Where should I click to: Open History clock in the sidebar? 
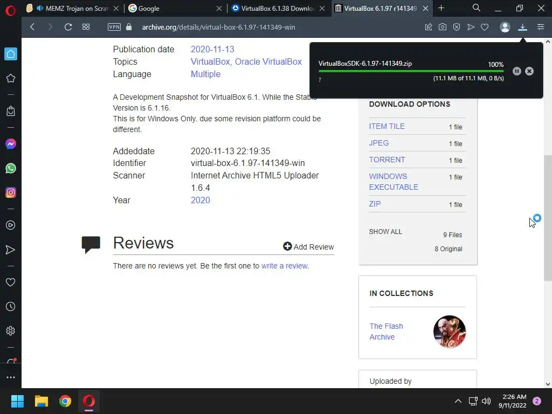(11, 307)
